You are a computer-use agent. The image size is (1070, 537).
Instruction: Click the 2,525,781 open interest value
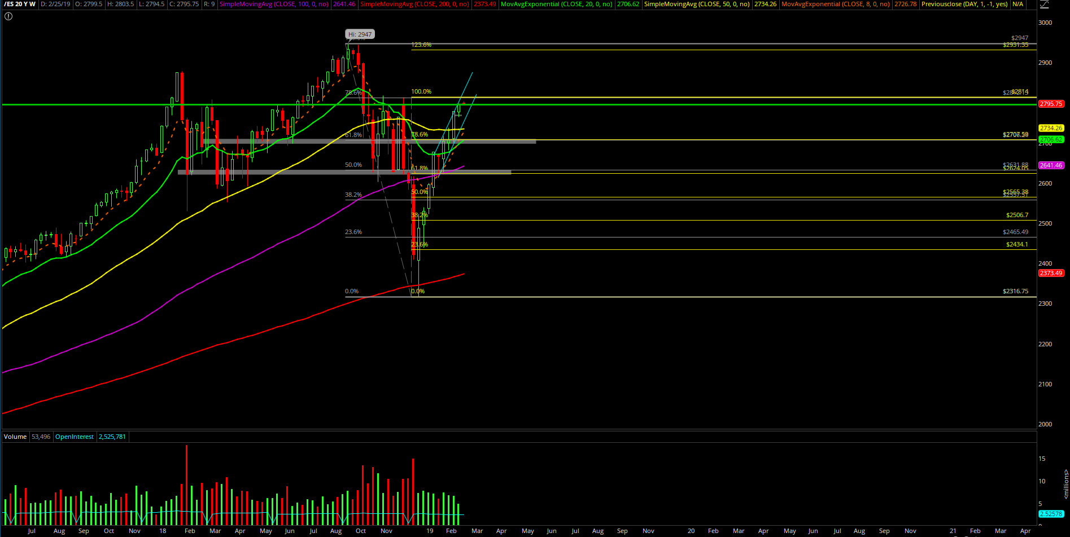click(112, 437)
